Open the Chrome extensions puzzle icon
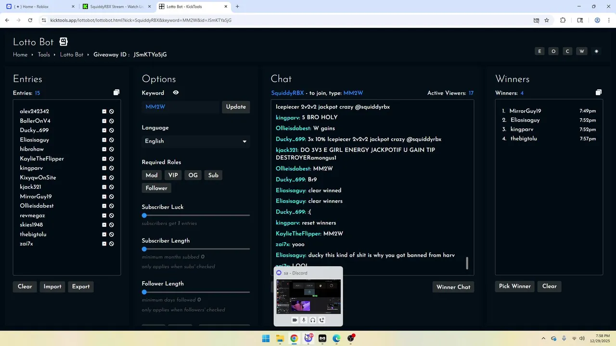 click(x=563, y=20)
